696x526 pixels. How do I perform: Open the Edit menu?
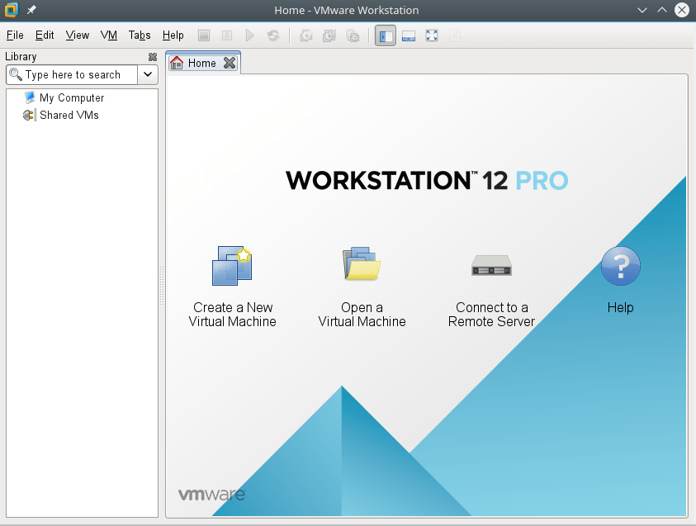point(45,35)
